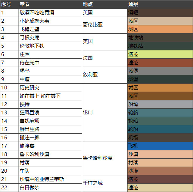Click chapter cell 寻根究底
The image size is (193, 192).
pos(50,37)
